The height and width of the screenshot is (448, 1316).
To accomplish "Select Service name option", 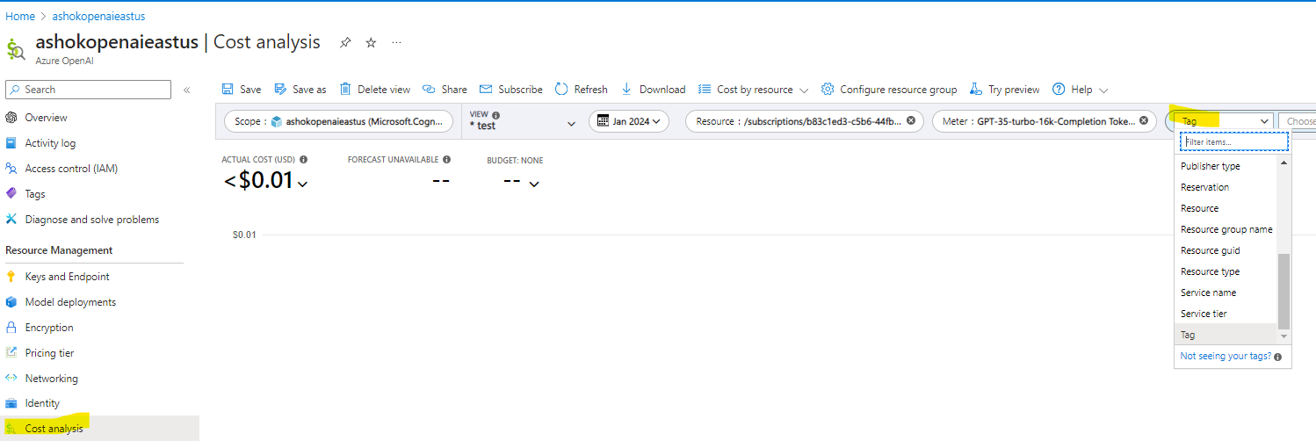I will point(1226,293).
